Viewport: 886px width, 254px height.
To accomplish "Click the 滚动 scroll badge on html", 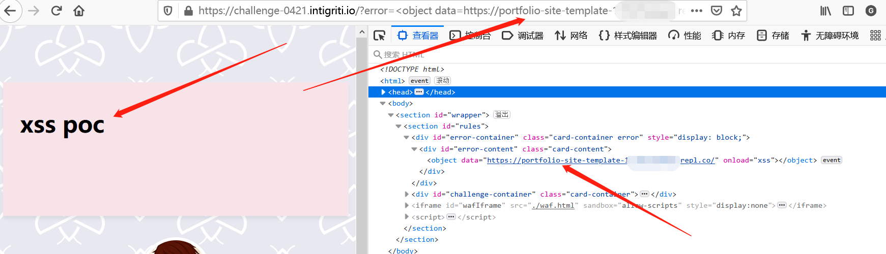I will coord(443,81).
